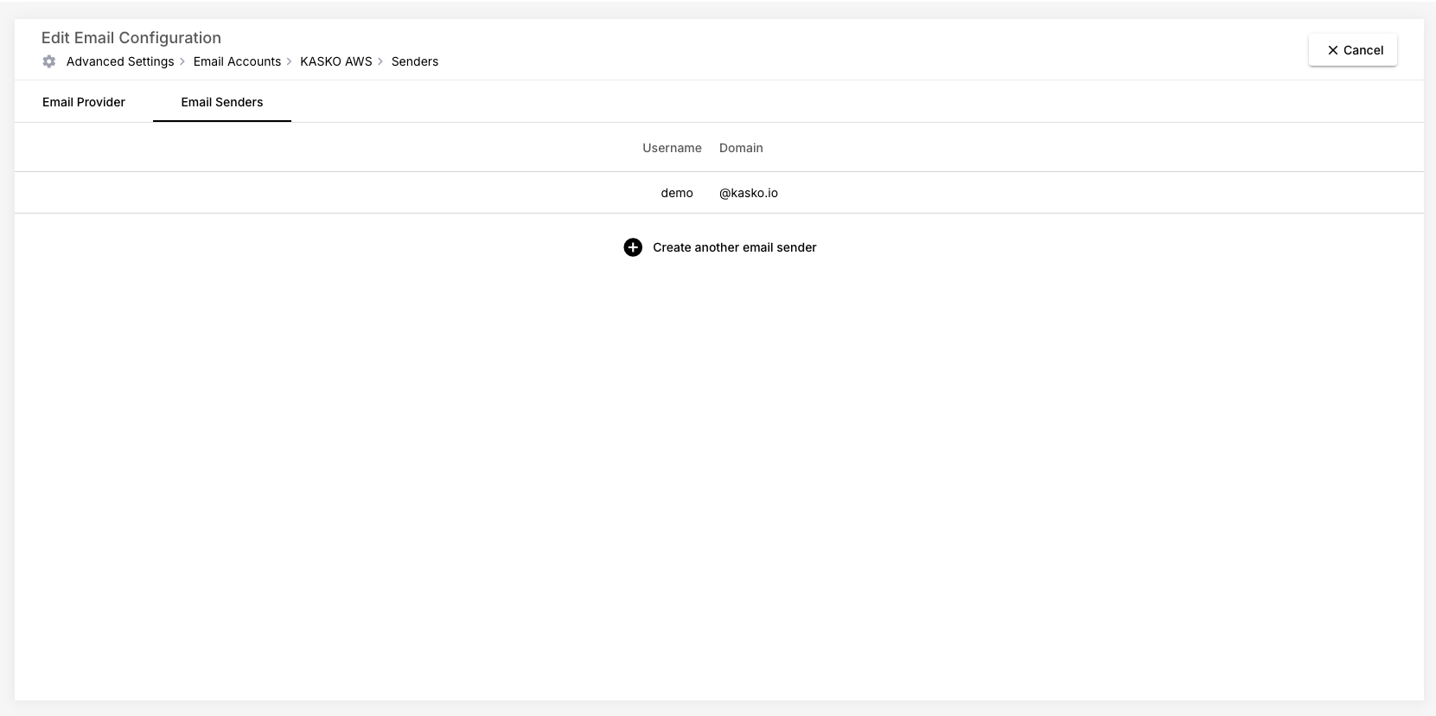Click the chevron after KASKO AWS
The height and width of the screenshot is (716, 1436).
point(380,61)
